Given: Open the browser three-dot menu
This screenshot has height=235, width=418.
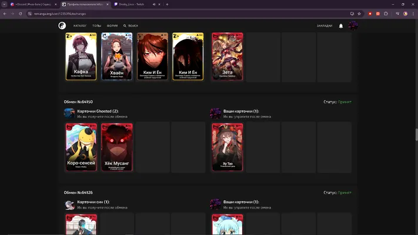Looking at the screenshot, I should [413, 14].
